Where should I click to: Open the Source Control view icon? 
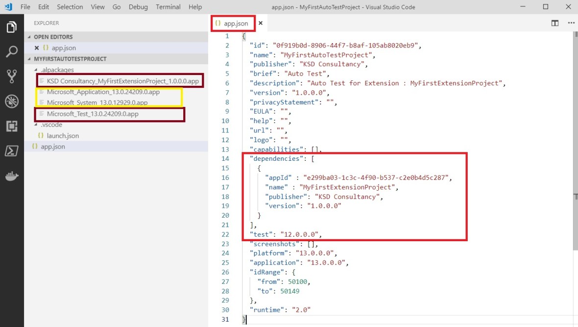(x=12, y=76)
